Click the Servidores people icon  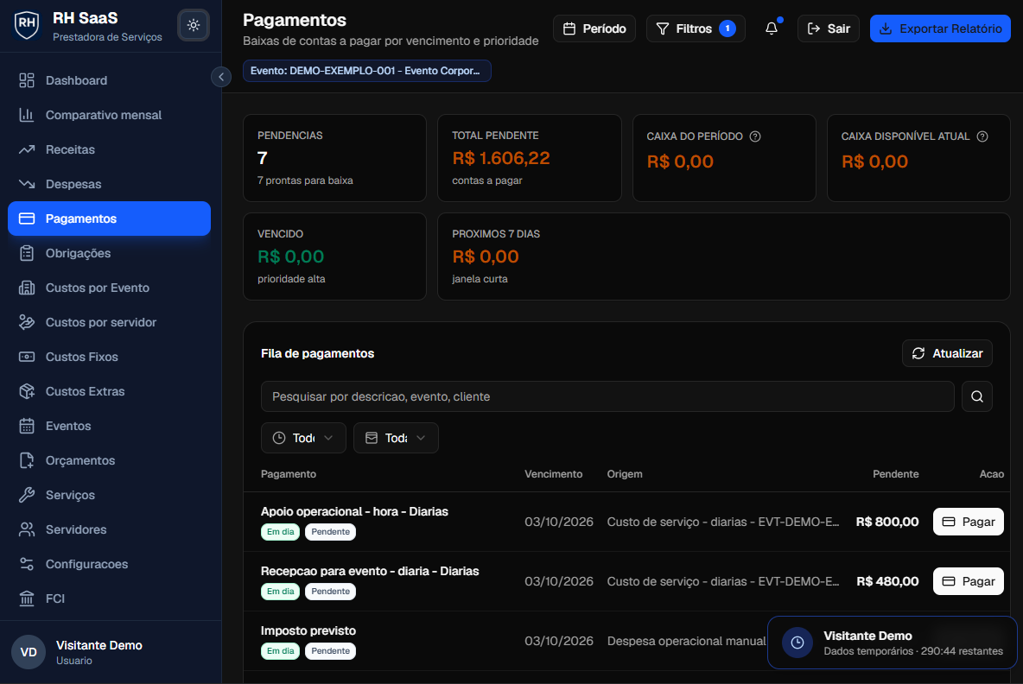click(x=27, y=529)
